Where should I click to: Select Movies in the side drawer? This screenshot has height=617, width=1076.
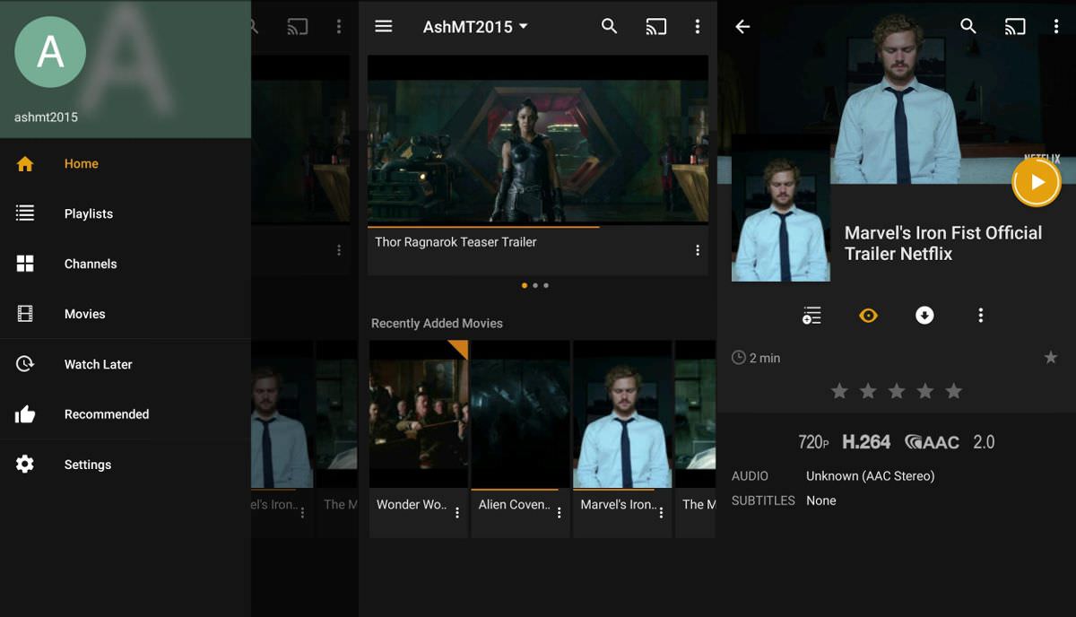point(126,315)
